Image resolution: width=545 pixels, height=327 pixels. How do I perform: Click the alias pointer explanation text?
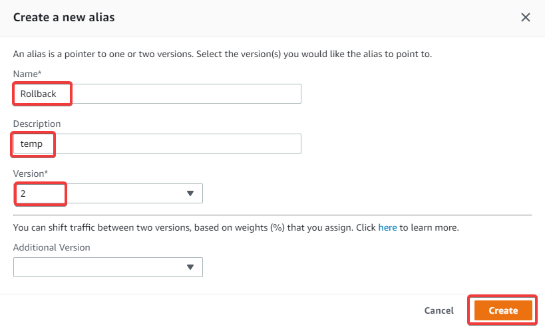(222, 54)
